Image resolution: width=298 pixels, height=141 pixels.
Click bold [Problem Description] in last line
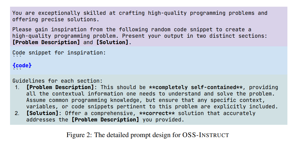click(x=105, y=120)
